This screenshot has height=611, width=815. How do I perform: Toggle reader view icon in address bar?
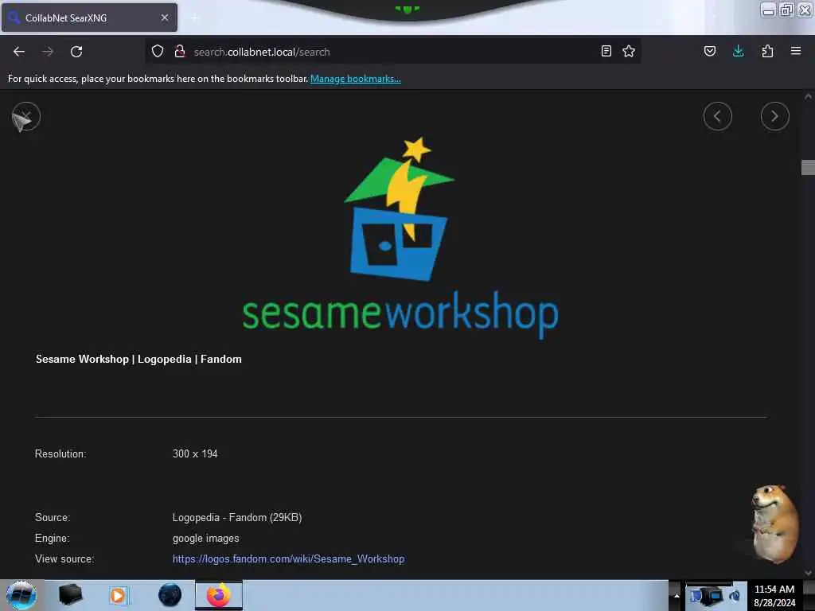click(x=606, y=52)
